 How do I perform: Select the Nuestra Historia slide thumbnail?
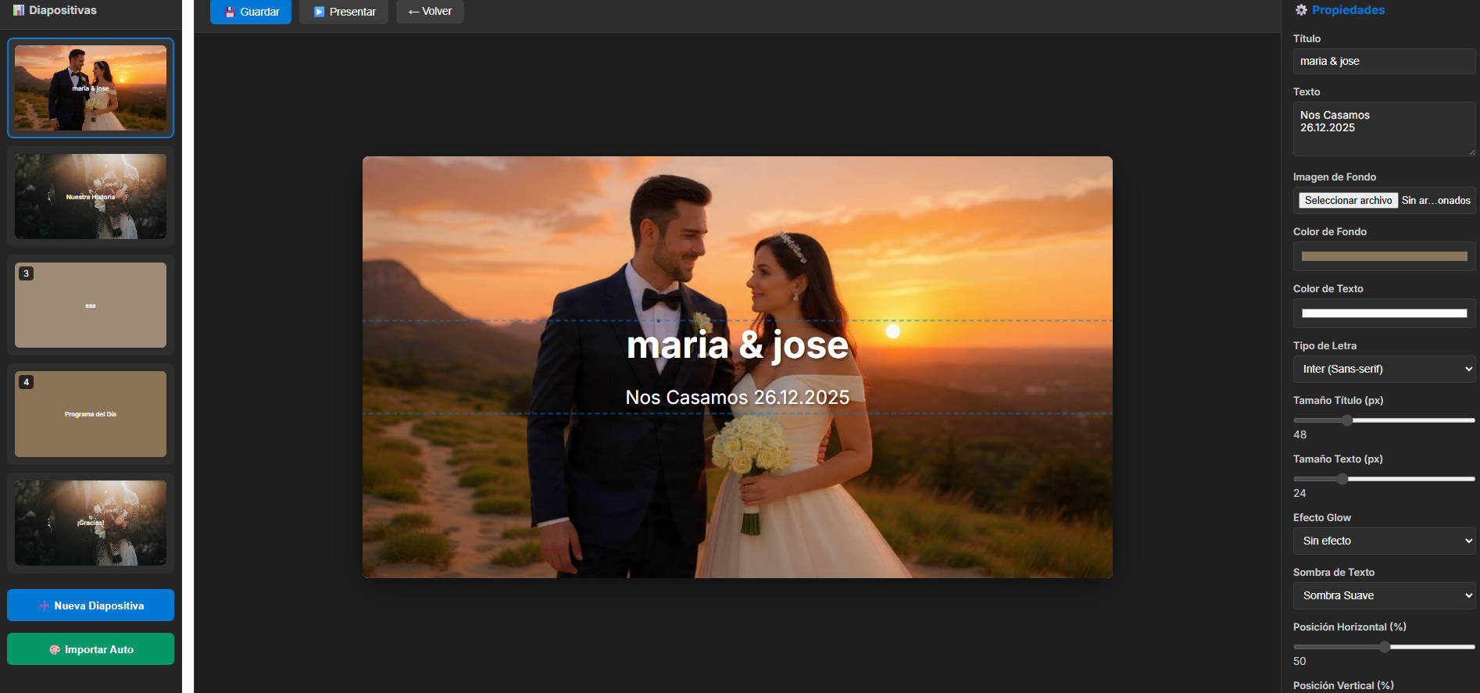pos(91,196)
